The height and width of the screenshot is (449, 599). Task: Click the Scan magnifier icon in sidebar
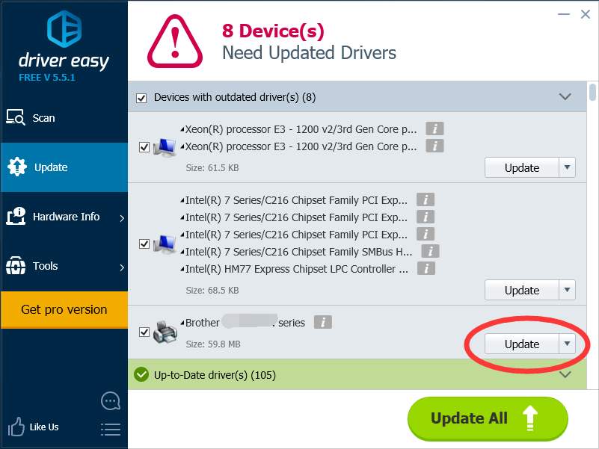pyautogui.click(x=16, y=117)
